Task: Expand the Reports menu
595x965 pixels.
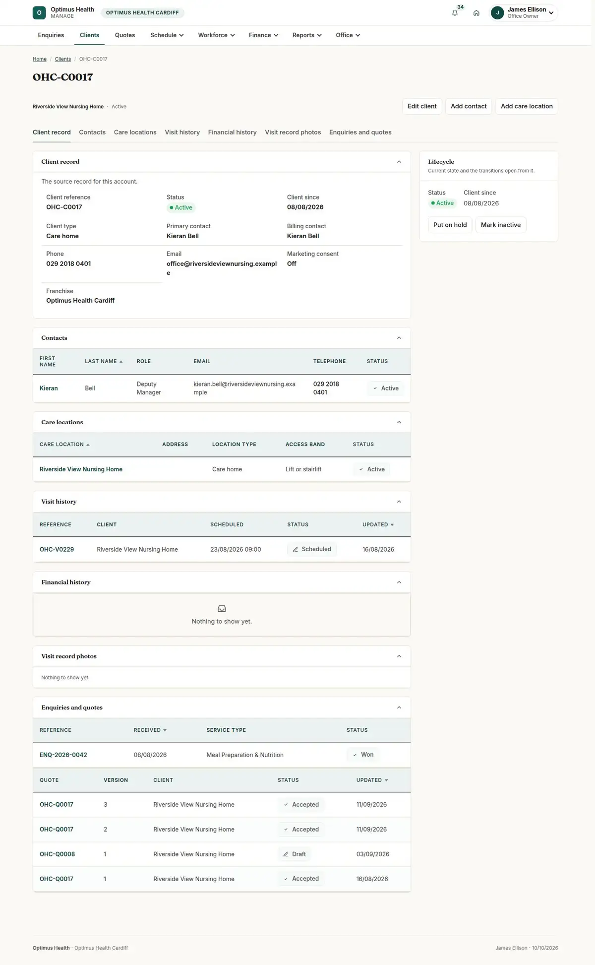Action: click(x=307, y=35)
